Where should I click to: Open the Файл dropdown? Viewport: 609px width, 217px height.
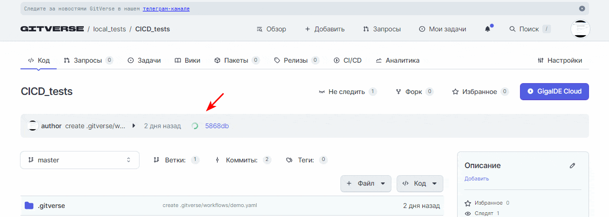tap(366, 183)
